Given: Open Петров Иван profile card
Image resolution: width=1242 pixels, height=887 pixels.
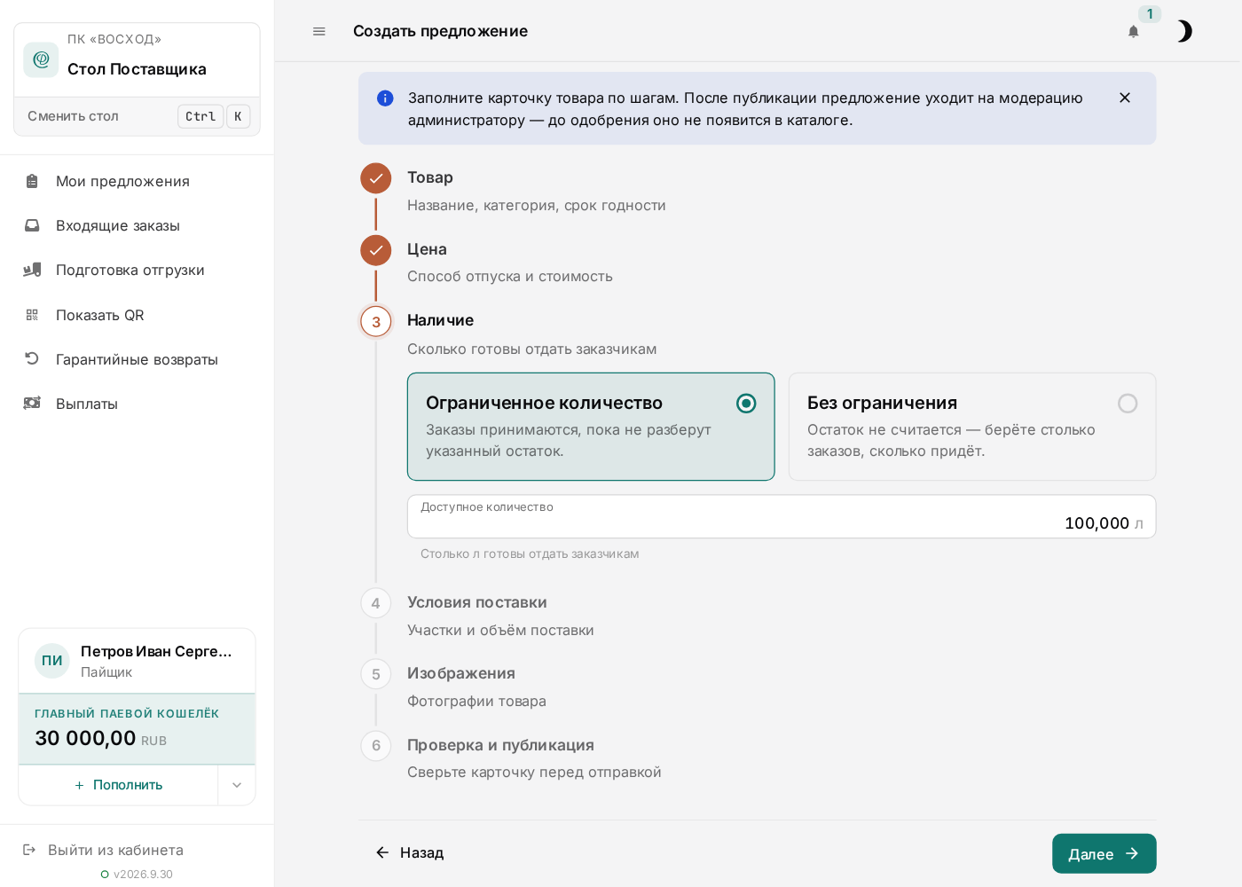Looking at the screenshot, I should 137,661.
